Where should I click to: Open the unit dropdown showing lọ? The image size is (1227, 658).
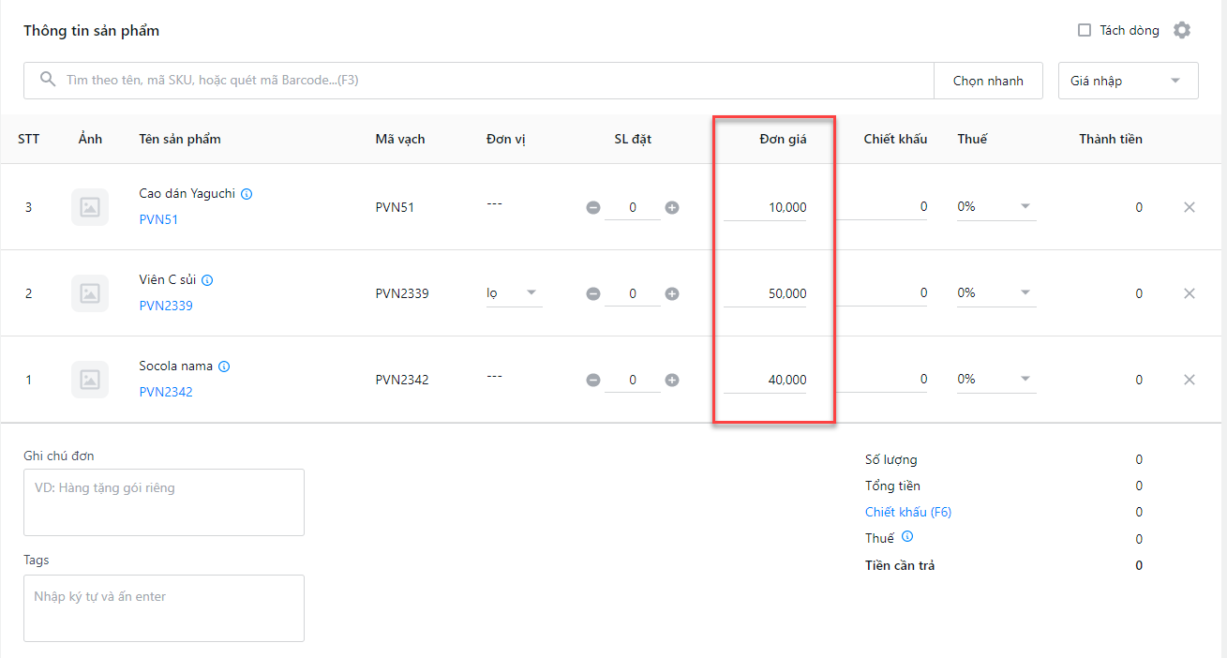514,293
